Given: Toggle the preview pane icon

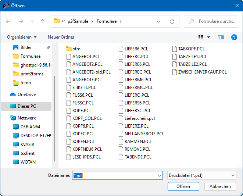Looking at the screenshot, I should tap(221, 37).
